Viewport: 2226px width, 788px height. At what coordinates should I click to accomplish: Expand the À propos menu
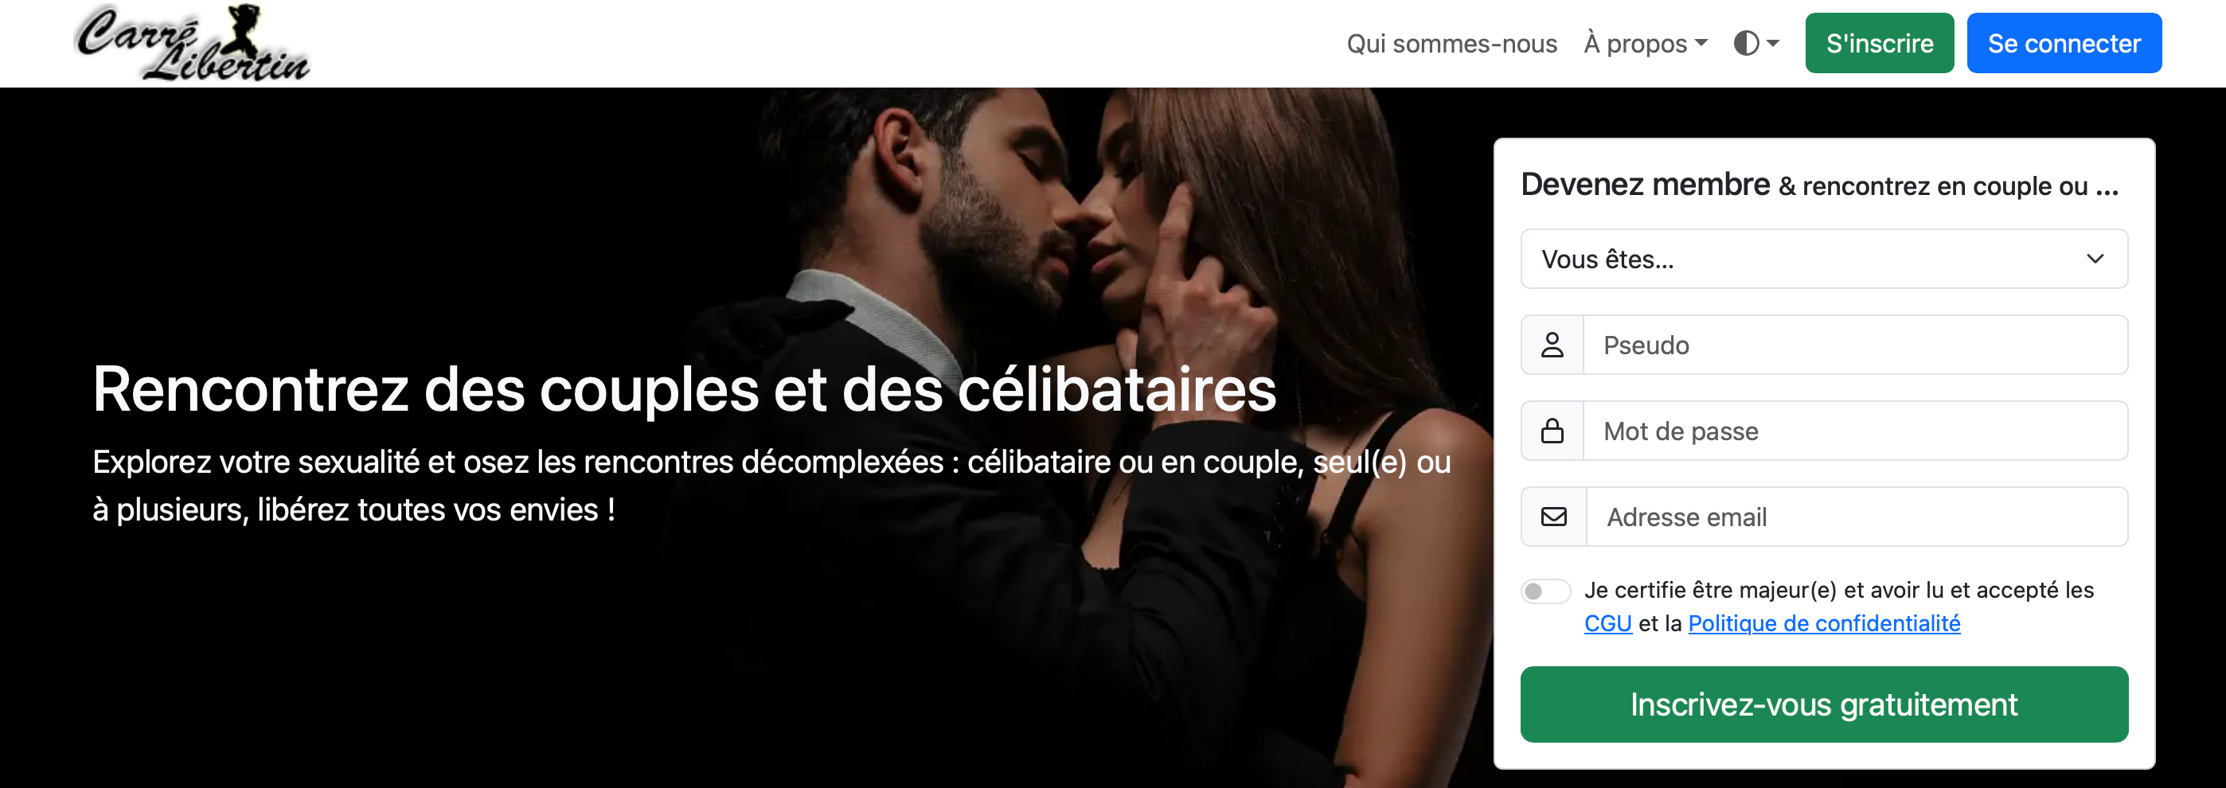(x=1646, y=43)
